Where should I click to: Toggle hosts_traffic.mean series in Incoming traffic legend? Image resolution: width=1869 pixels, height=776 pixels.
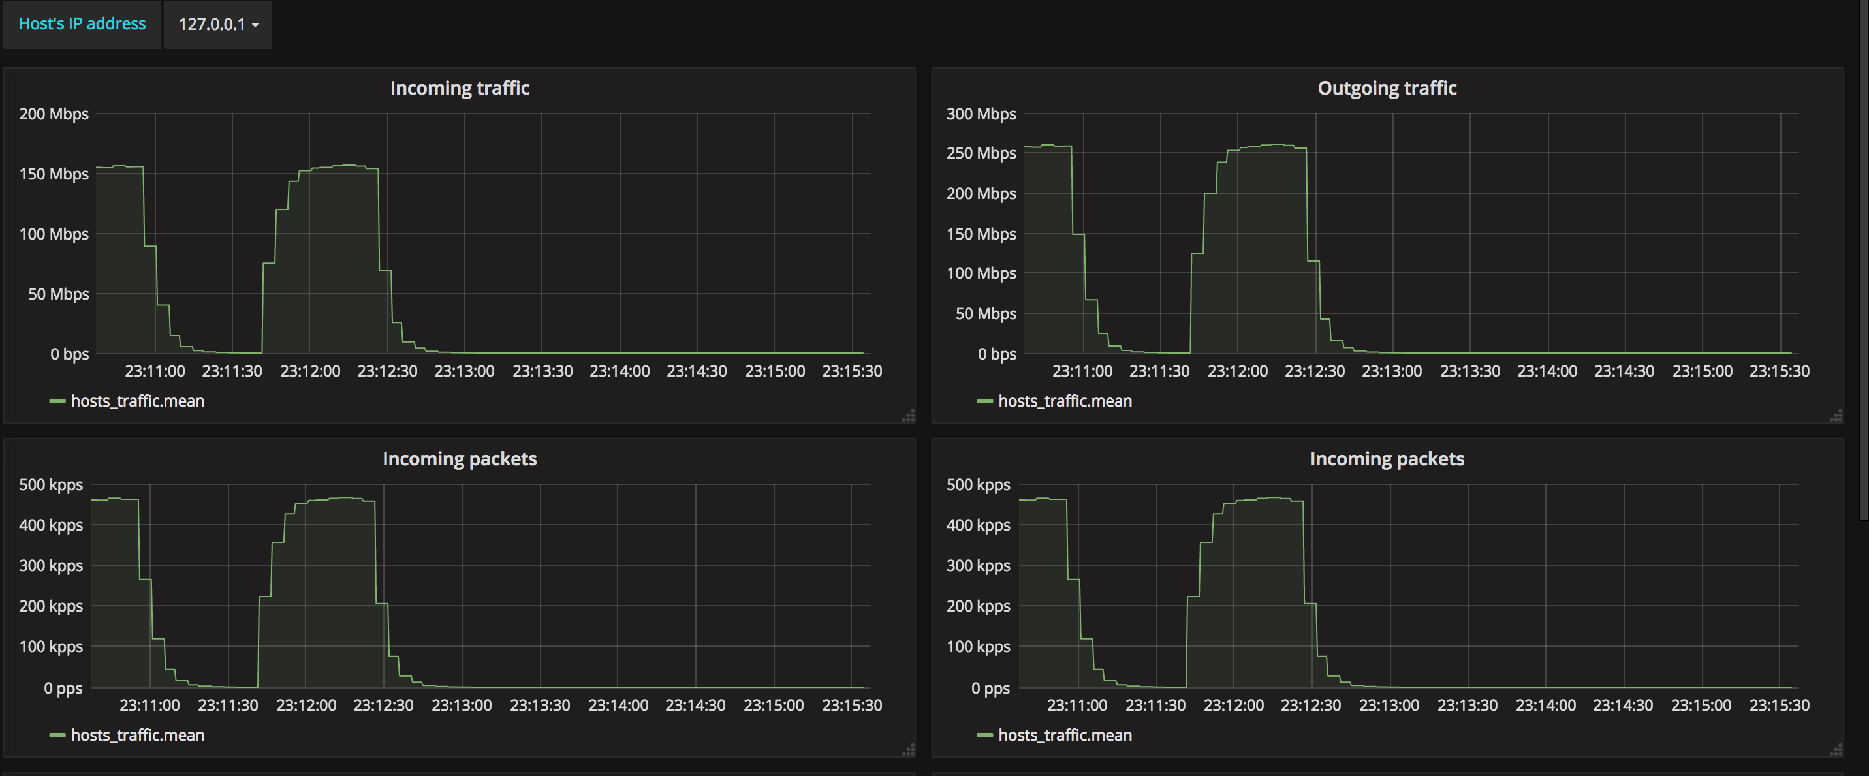click(137, 401)
